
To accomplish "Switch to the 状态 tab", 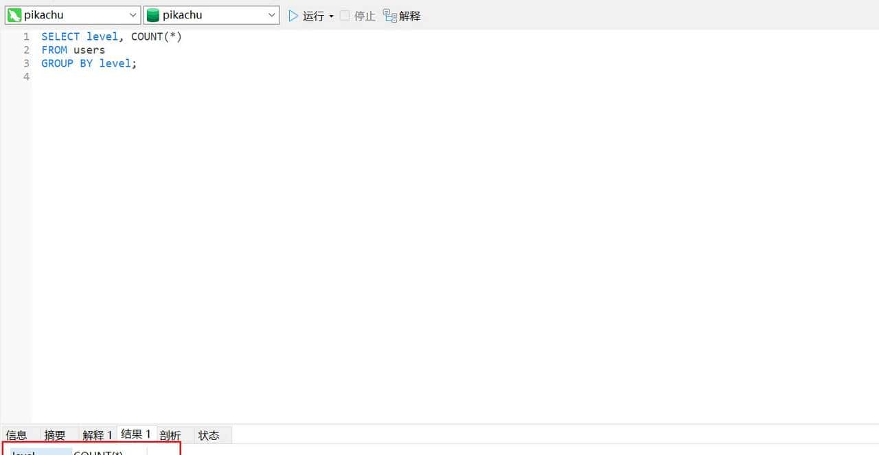I will click(209, 434).
